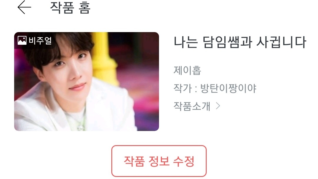Tap the 제이홉 character name

click(187, 71)
